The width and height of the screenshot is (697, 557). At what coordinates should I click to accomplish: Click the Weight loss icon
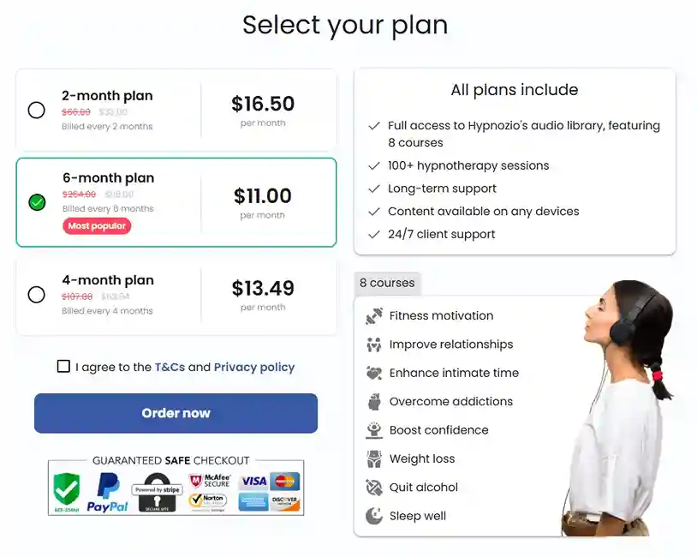coord(374,458)
